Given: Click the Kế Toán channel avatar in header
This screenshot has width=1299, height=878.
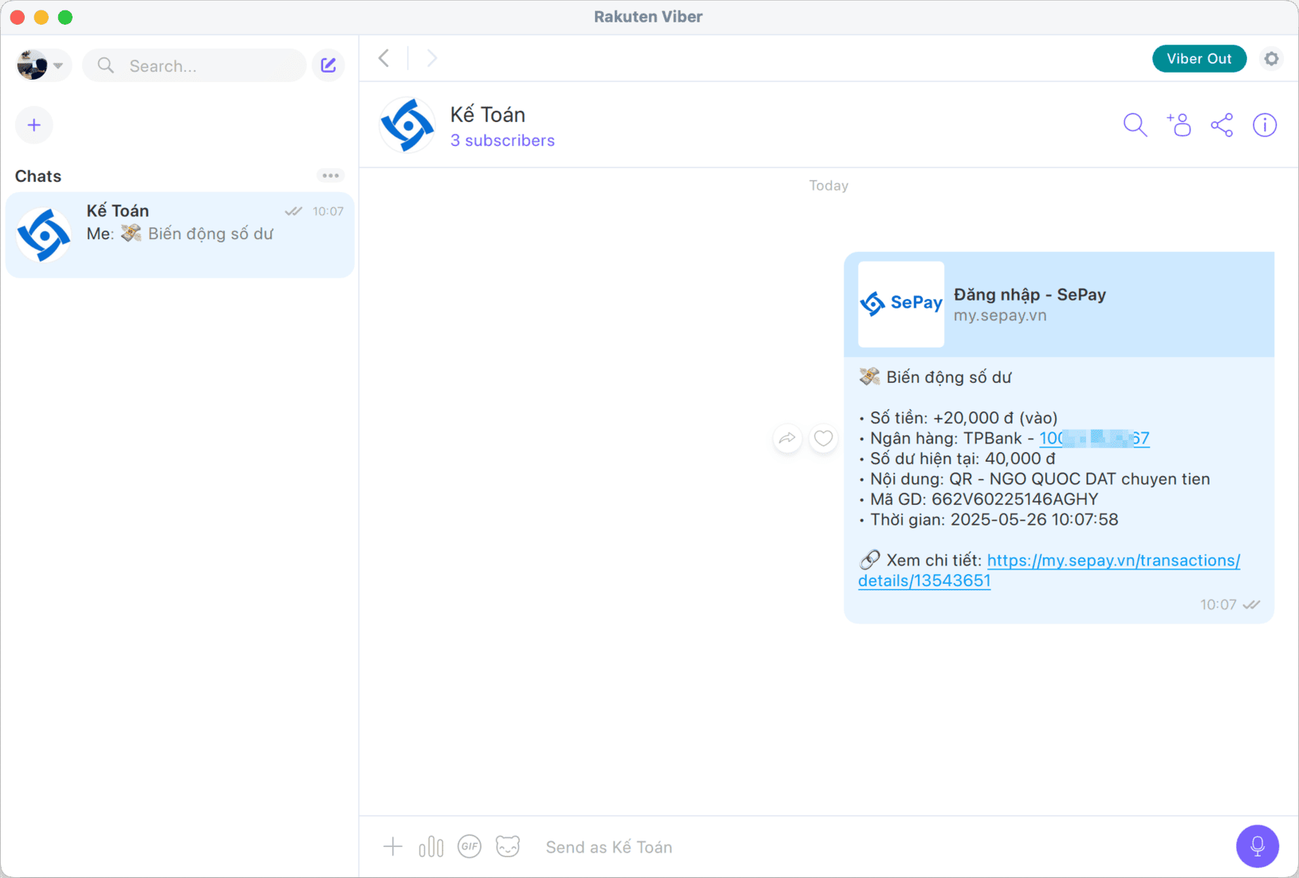Looking at the screenshot, I should [x=407, y=125].
